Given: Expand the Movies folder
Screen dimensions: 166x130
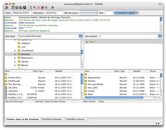Looking at the screenshot, I should (x=15, y=65).
